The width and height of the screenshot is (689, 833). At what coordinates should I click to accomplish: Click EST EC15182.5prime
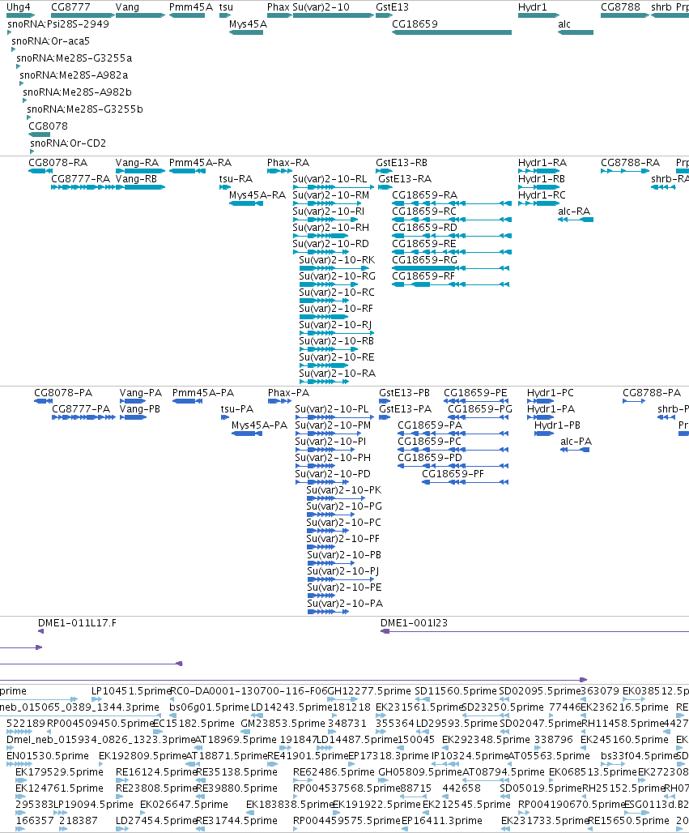(x=194, y=724)
